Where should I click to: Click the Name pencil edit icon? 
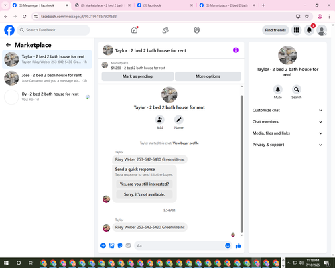point(179,120)
